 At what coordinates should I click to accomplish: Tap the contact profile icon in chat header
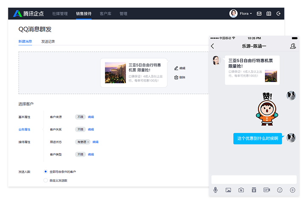tap(293, 46)
